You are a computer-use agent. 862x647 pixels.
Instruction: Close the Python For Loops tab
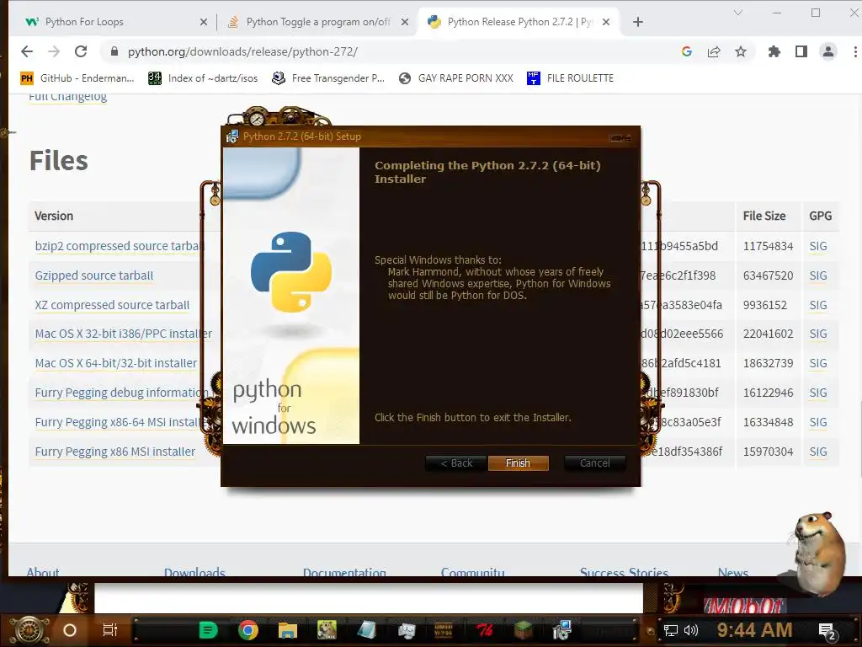point(204,22)
